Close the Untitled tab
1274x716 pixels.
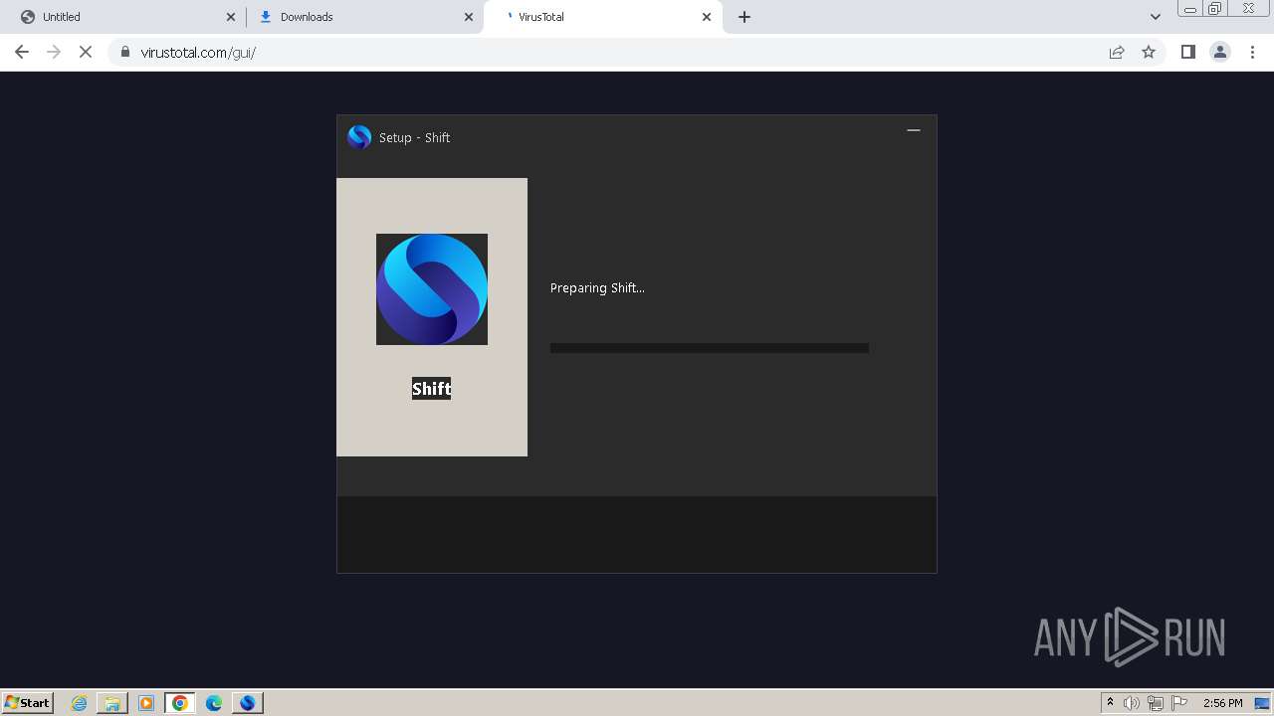click(231, 17)
